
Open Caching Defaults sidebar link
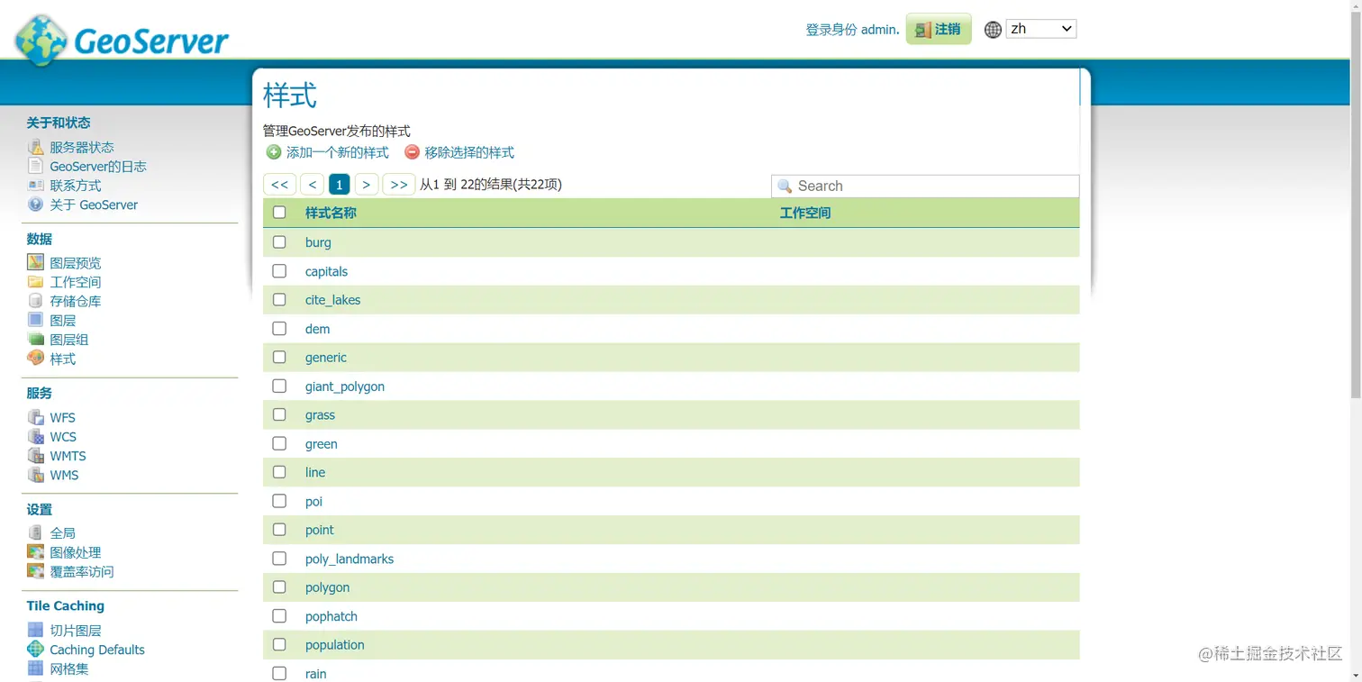(x=97, y=650)
